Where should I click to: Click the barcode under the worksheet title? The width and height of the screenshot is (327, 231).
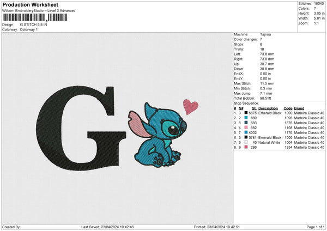pos(35,17)
